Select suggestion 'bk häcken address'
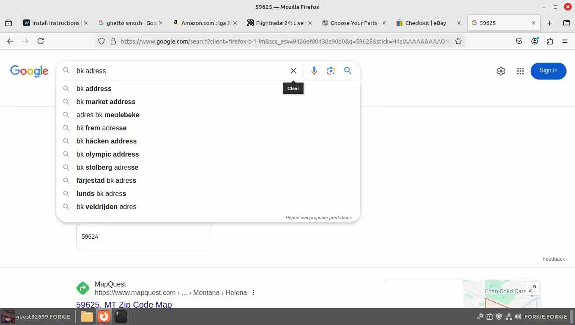 click(x=208, y=141)
